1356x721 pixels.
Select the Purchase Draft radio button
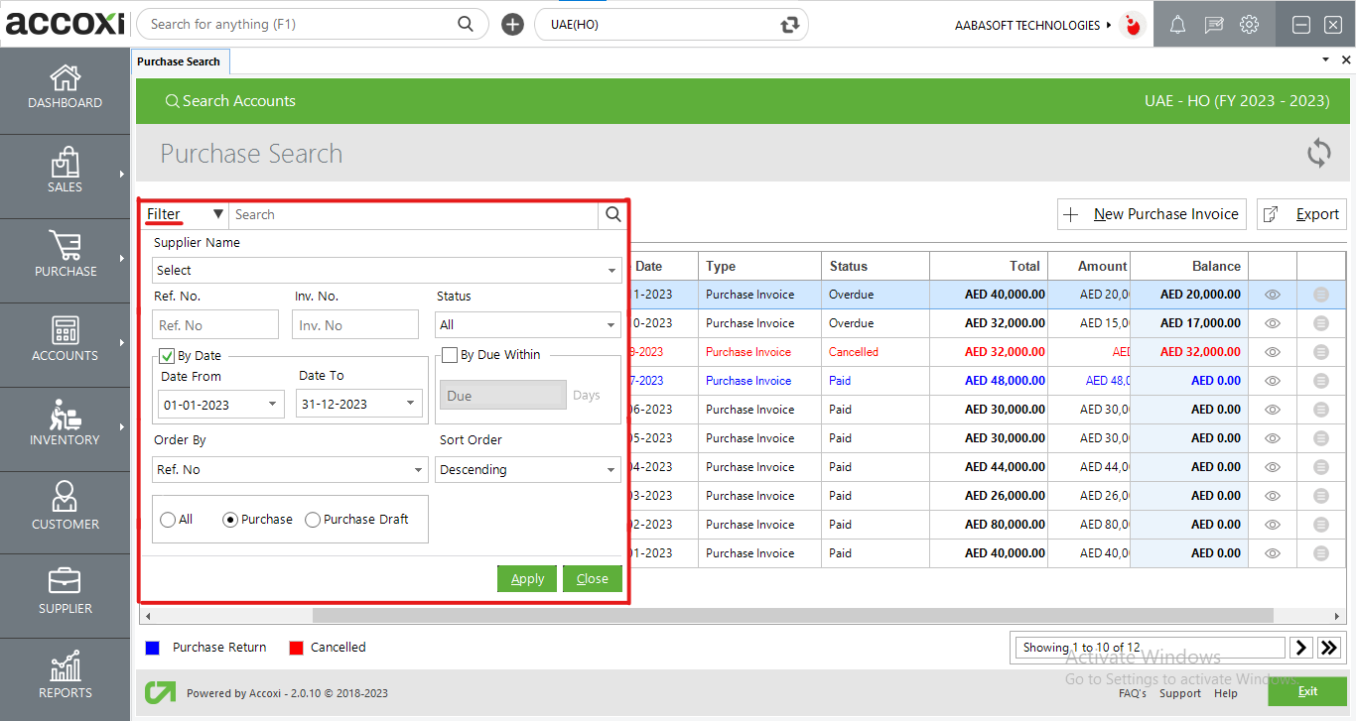click(x=313, y=519)
